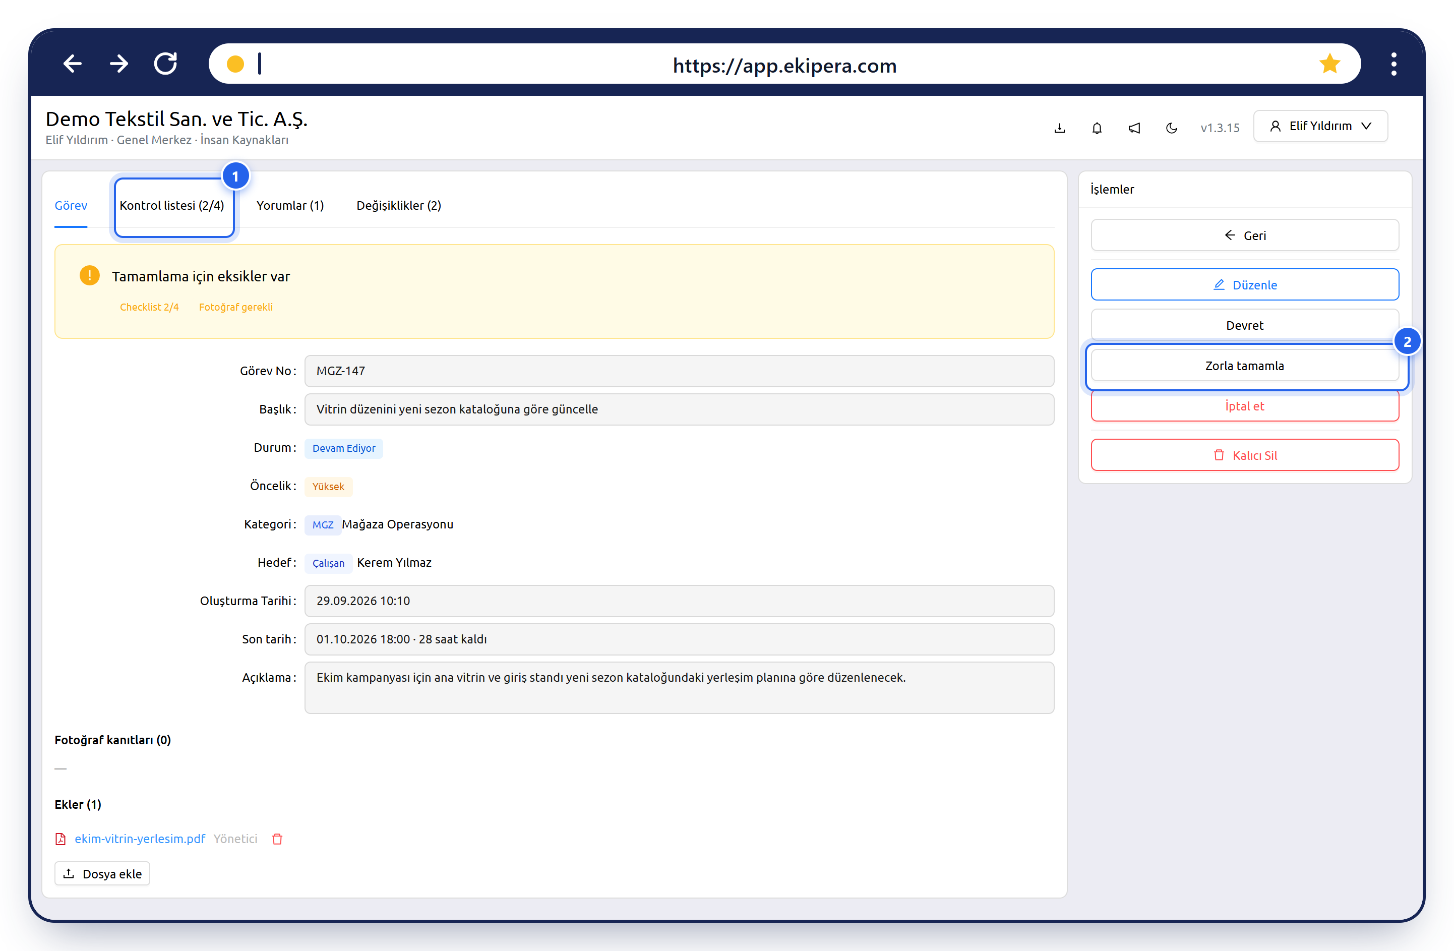Open the Yorumlar (1) tab
This screenshot has height=951, width=1454.
click(290, 205)
